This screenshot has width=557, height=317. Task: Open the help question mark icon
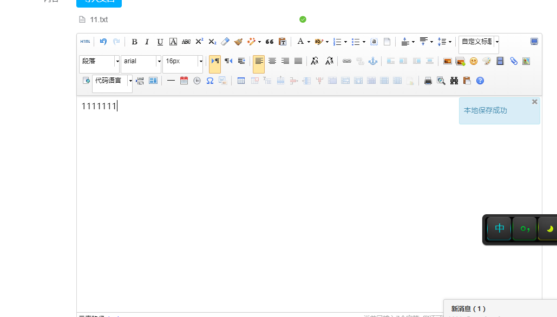[480, 81]
